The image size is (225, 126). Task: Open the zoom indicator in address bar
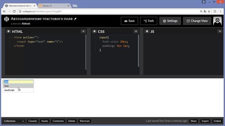coord(201,11)
